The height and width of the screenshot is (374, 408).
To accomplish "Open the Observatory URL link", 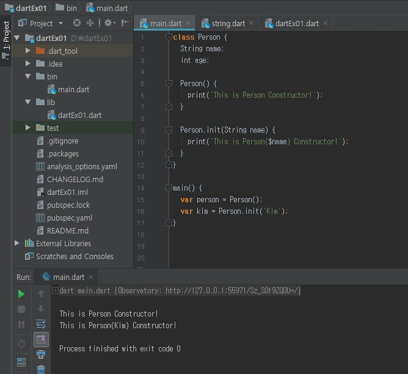I will point(233,290).
